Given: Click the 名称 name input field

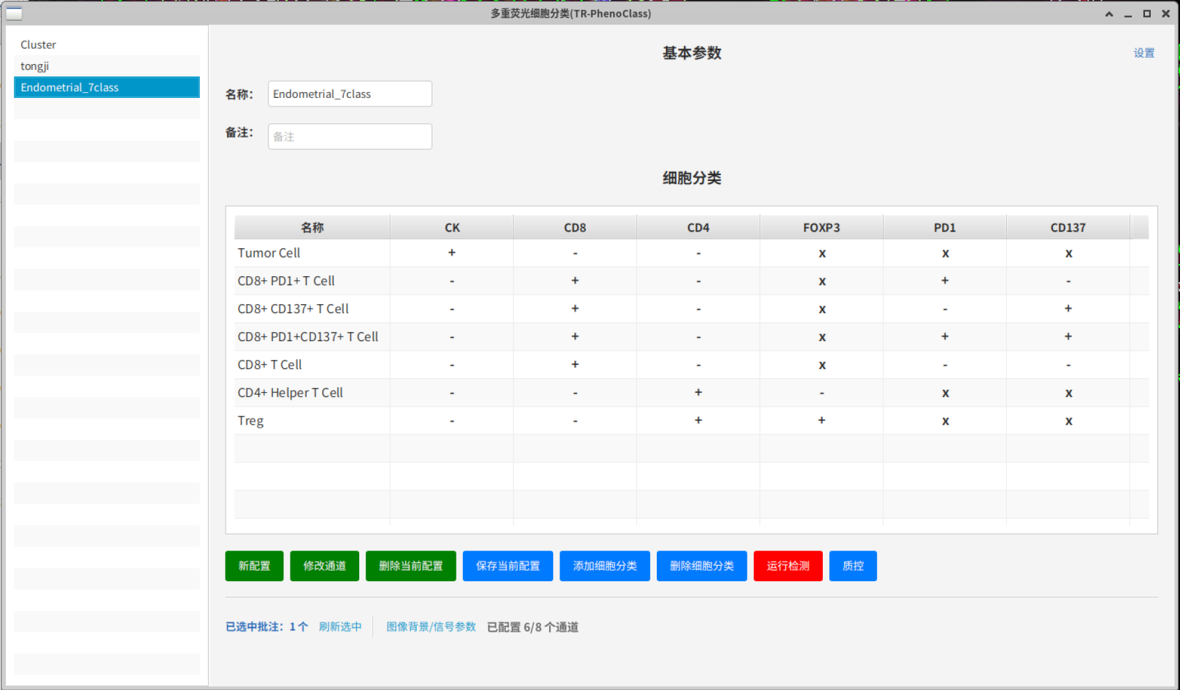Looking at the screenshot, I should point(350,94).
